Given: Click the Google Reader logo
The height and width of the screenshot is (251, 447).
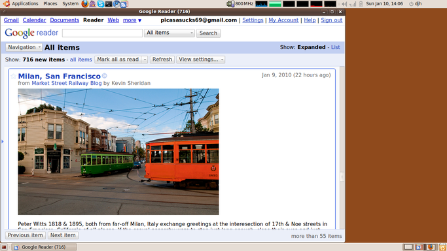Looking at the screenshot, I should click(31, 33).
